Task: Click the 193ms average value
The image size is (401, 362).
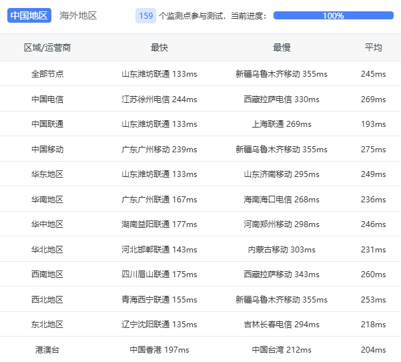Action: point(374,124)
